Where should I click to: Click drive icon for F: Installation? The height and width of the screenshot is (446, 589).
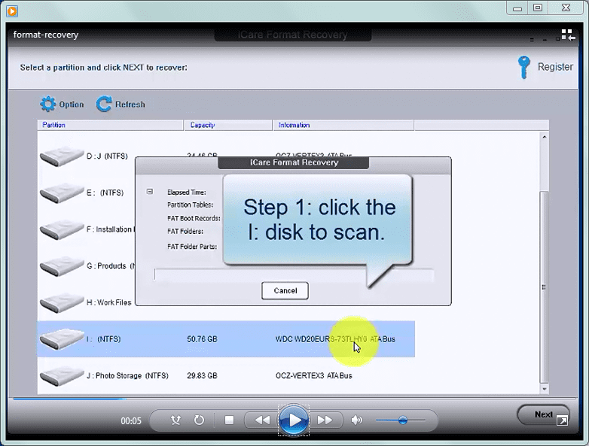pos(62,229)
